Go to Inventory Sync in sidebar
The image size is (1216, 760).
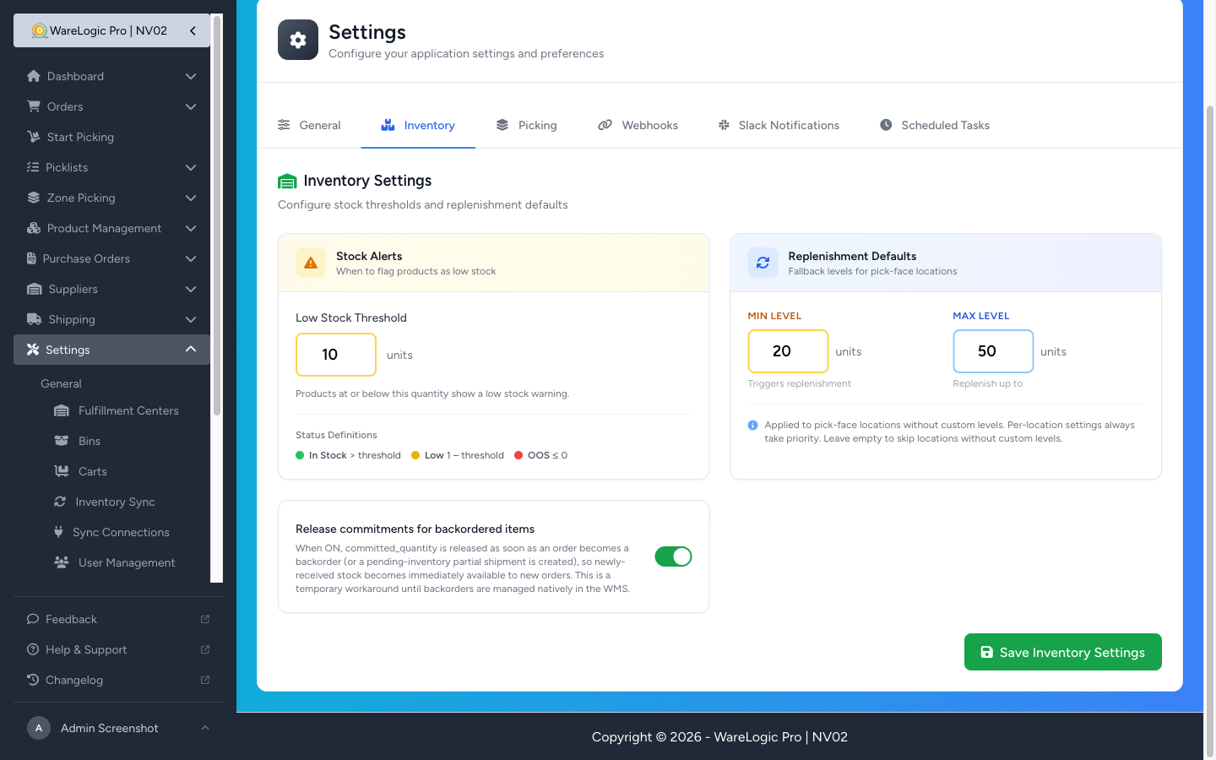115,502
